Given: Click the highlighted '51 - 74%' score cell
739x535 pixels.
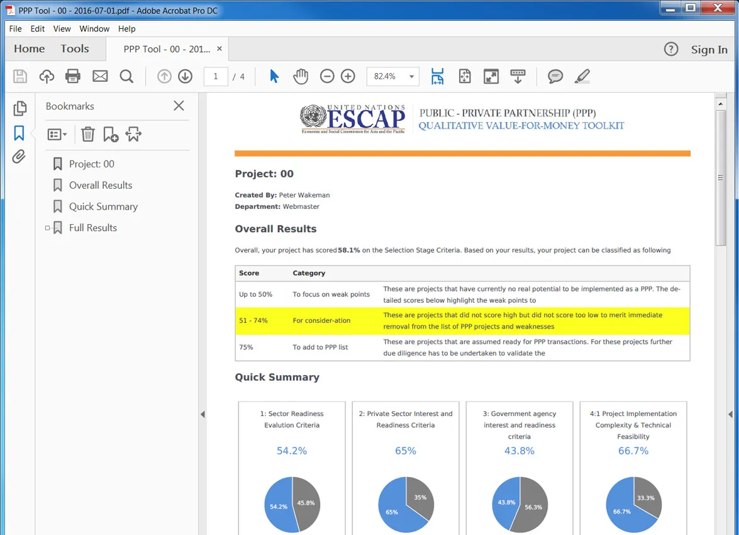Looking at the screenshot, I should [253, 320].
